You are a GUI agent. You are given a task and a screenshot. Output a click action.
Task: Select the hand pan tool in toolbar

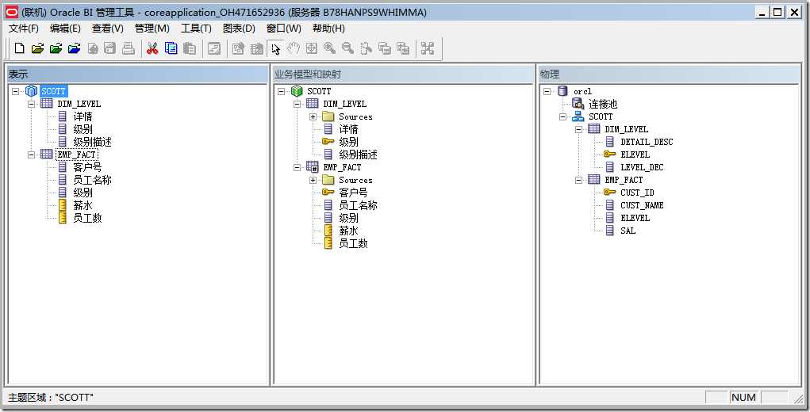294,48
